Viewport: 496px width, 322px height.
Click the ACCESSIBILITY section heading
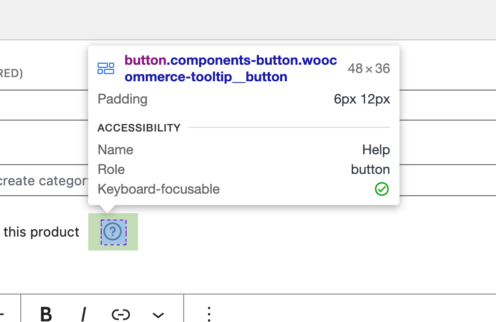tap(139, 127)
